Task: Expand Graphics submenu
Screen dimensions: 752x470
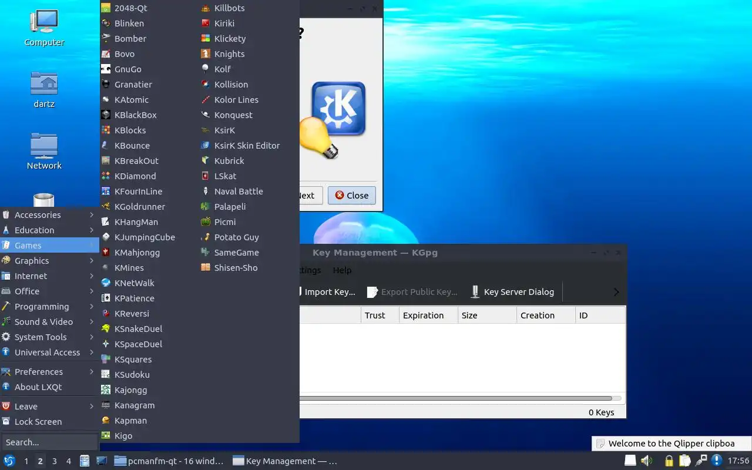Action: 49,261
